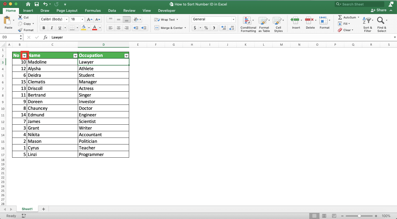Click the zoom slider handle
397x219 pixels.
pyautogui.click(x=359, y=216)
